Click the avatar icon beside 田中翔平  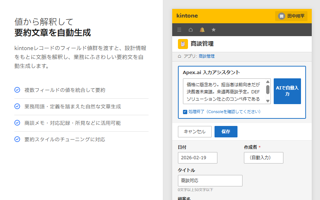click(x=282, y=16)
